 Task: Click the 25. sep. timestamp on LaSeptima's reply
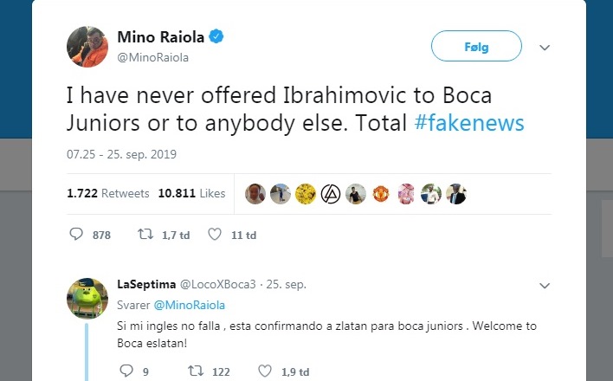tap(286, 284)
